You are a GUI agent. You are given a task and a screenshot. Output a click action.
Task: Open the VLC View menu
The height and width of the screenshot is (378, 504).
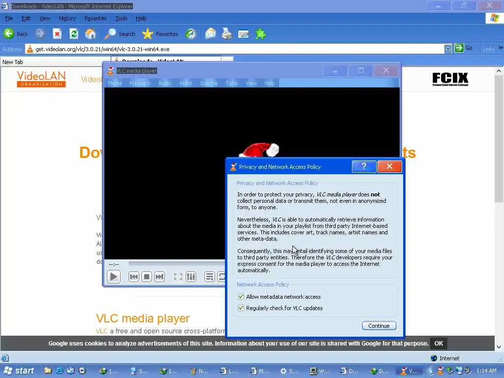click(x=251, y=83)
